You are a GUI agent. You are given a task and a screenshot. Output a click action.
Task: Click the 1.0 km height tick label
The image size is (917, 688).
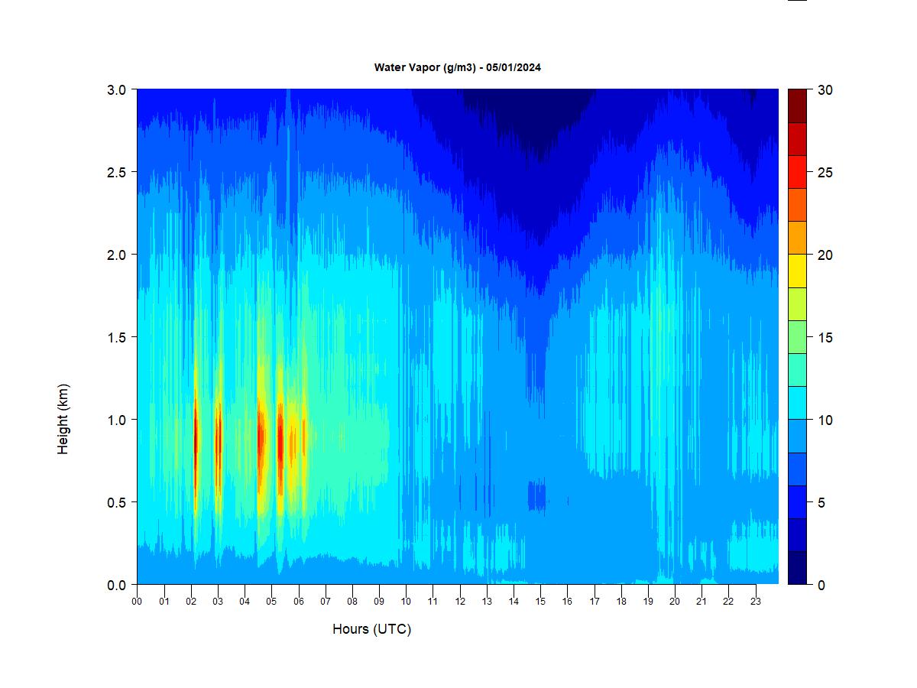point(115,420)
